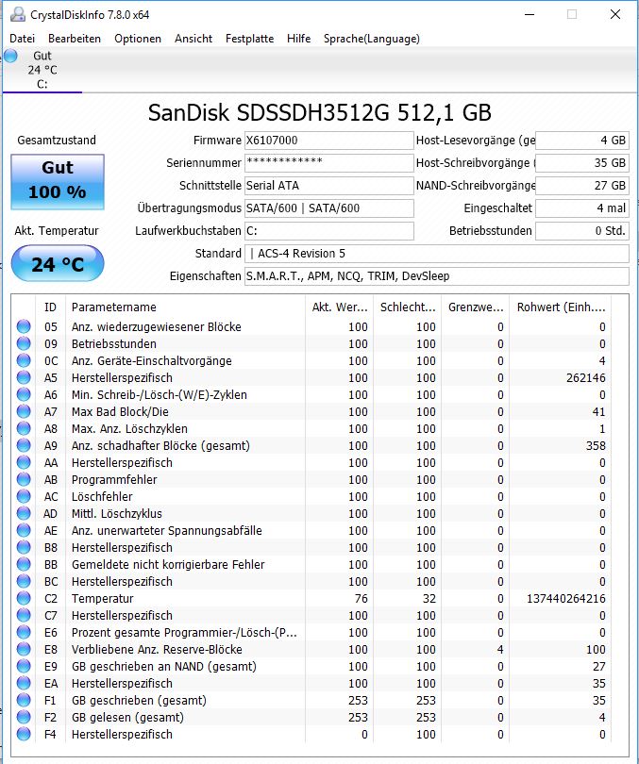This screenshot has height=764, width=639.
Task: Select the Löschfehler parameter name
Action: coord(102,496)
